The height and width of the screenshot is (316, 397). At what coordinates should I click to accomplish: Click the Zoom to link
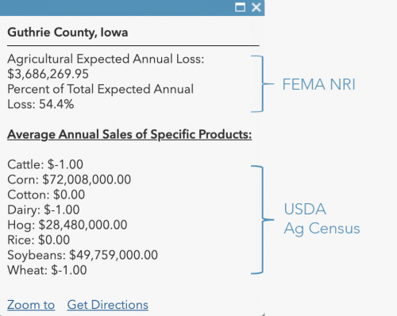31,305
